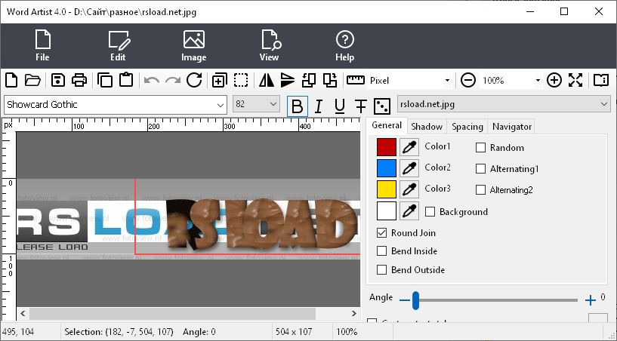This screenshot has width=617, height=341.
Task: Toggle underline text formatting
Action: 340,106
